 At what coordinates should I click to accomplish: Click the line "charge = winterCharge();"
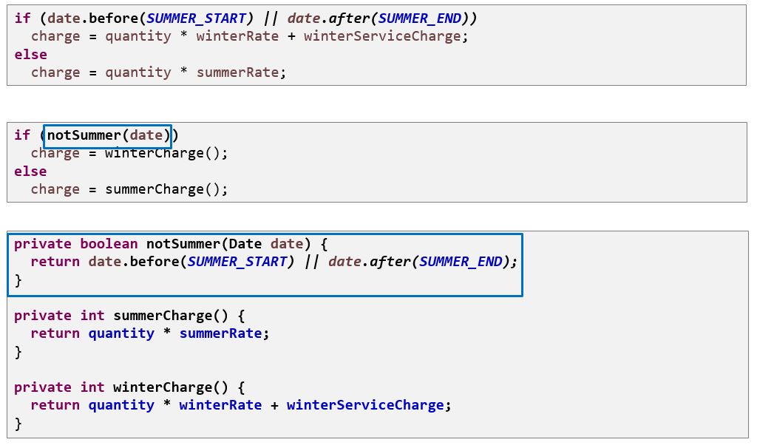point(129,153)
